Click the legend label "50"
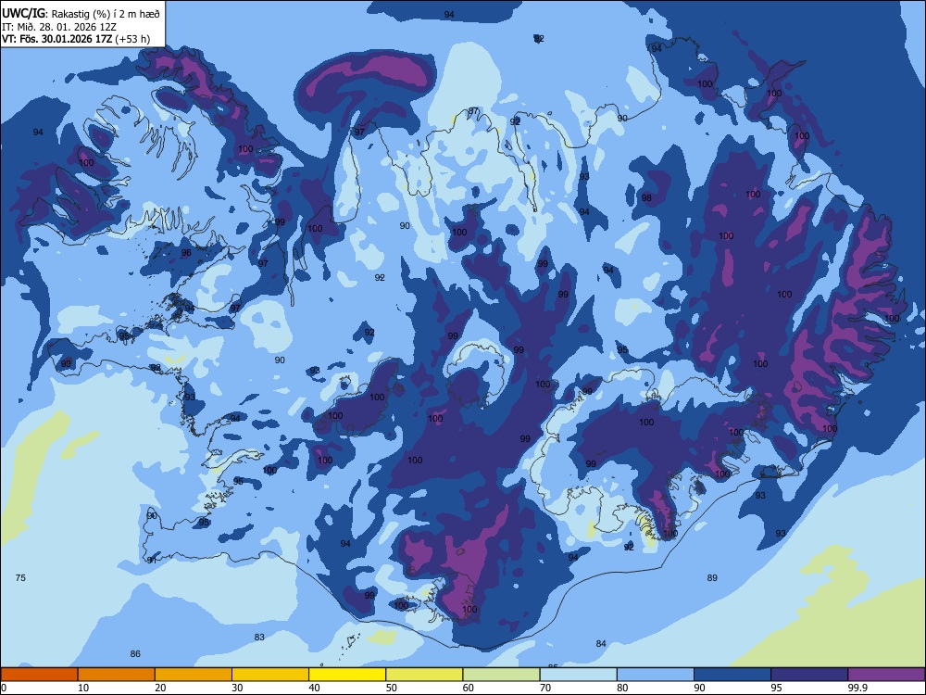926x695 pixels. 391,688
